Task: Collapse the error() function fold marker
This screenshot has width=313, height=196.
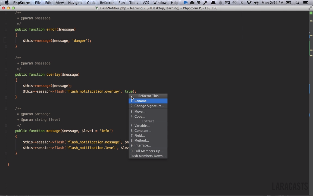Action: click(6, 29)
